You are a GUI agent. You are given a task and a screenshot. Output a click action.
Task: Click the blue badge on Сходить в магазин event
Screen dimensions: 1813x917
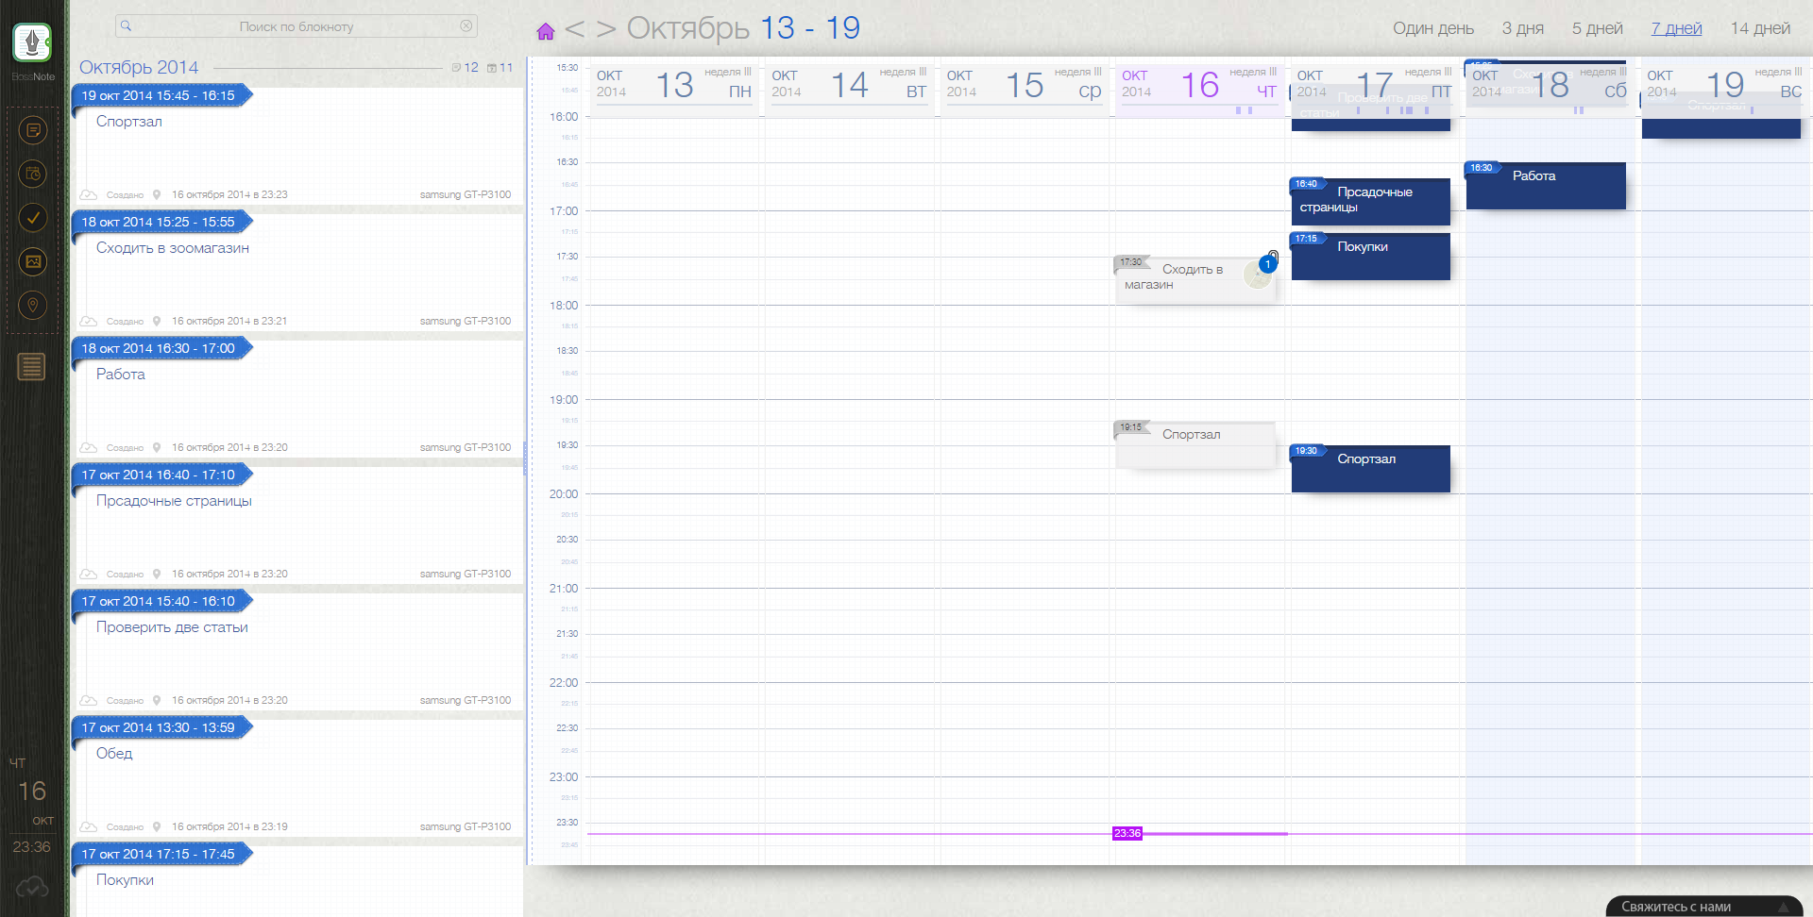click(x=1268, y=264)
